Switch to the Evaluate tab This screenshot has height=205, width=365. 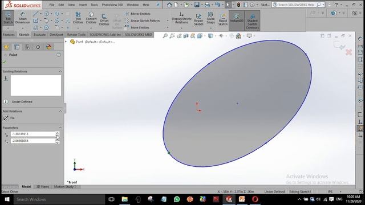pos(39,35)
